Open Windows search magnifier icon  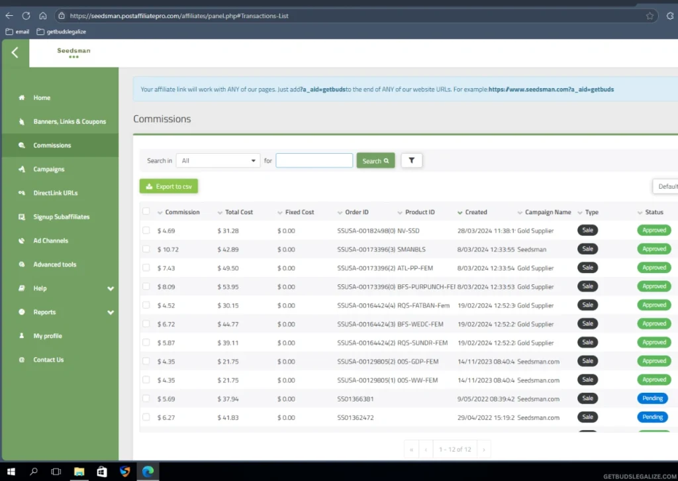click(x=33, y=472)
